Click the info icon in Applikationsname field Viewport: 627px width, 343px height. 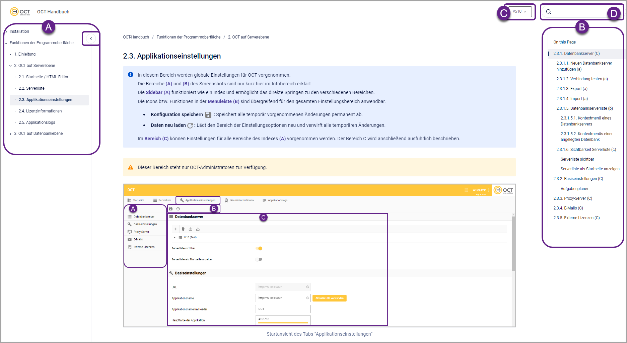308,298
